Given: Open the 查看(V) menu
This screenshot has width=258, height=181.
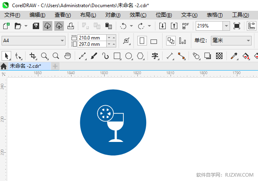Looking at the screenshot, I should (63, 15).
